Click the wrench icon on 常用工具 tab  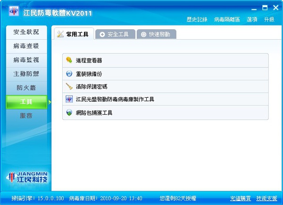click(x=60, y=34)
